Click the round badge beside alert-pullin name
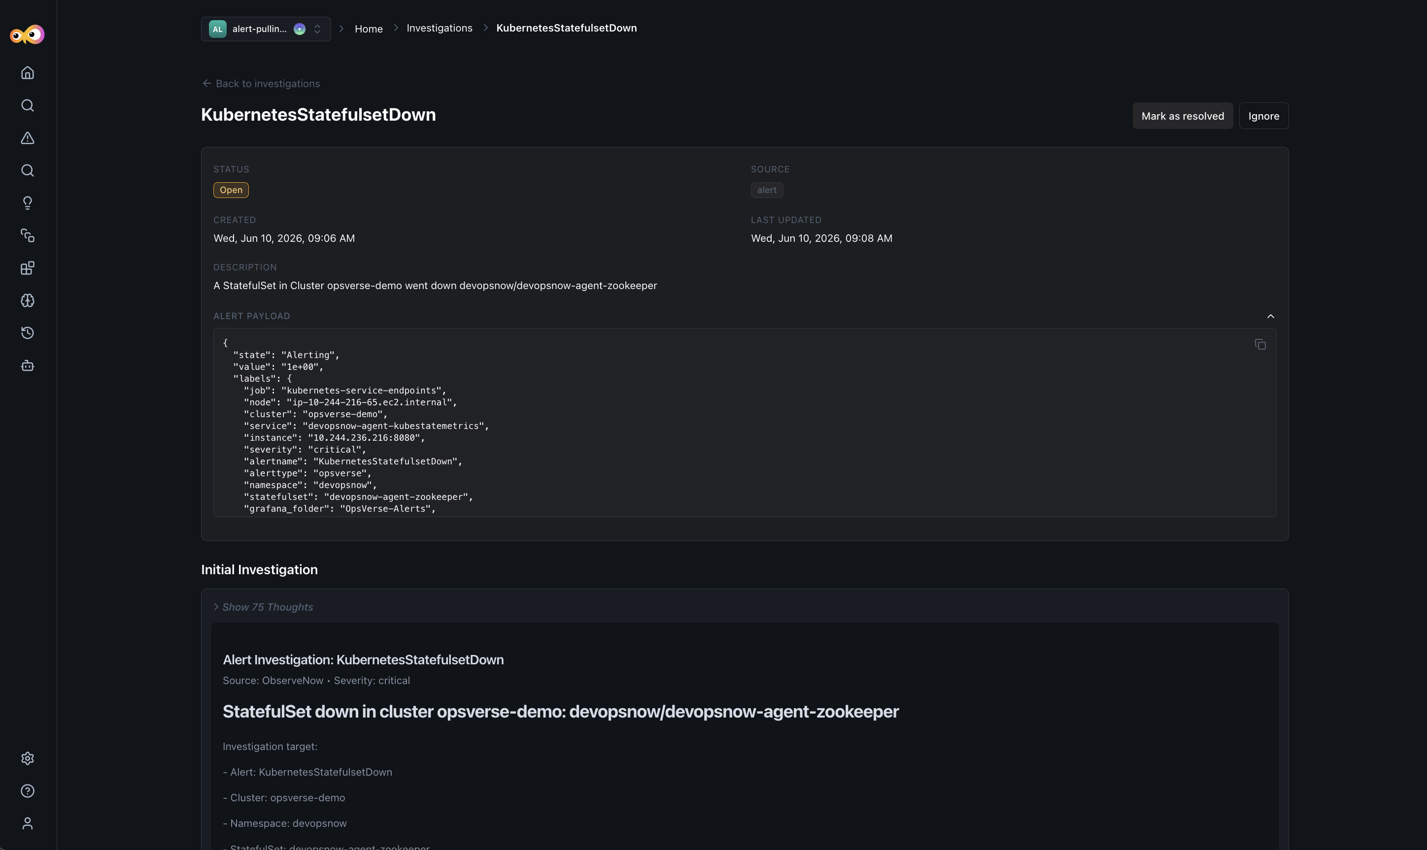 (x=300, y=29)
